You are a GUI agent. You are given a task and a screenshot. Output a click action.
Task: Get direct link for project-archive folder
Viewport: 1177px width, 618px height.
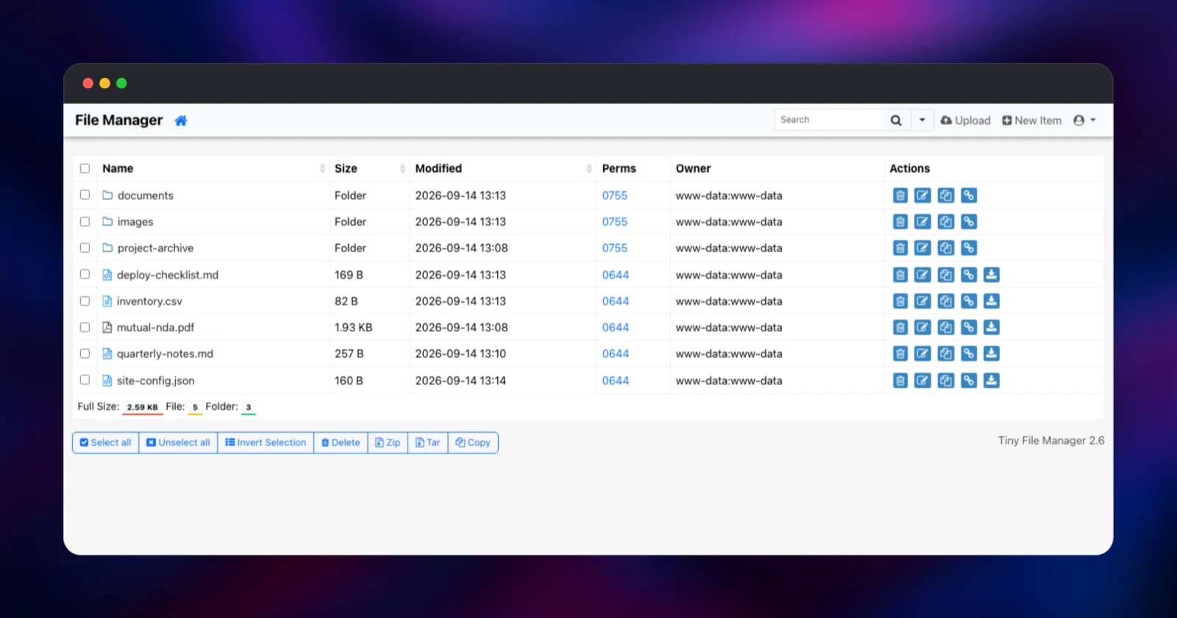pyautogui.click(x=969, y=248)
